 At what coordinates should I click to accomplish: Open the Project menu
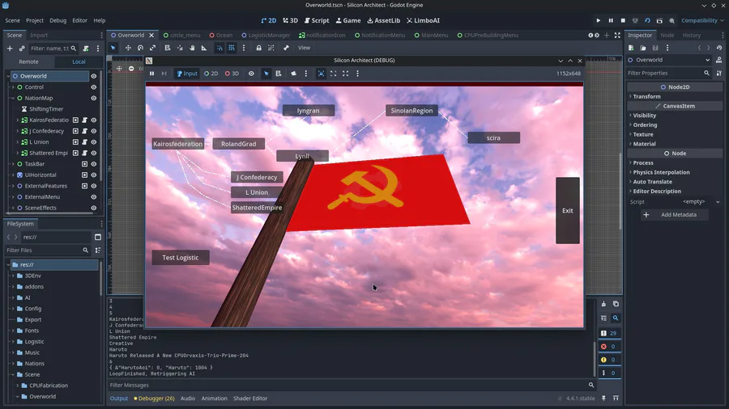click(x=34, y=20)
